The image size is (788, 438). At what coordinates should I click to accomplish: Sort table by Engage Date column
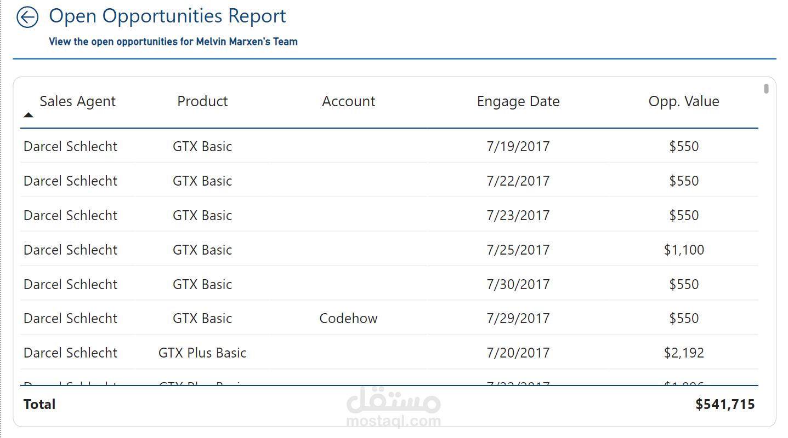[518, 101]
